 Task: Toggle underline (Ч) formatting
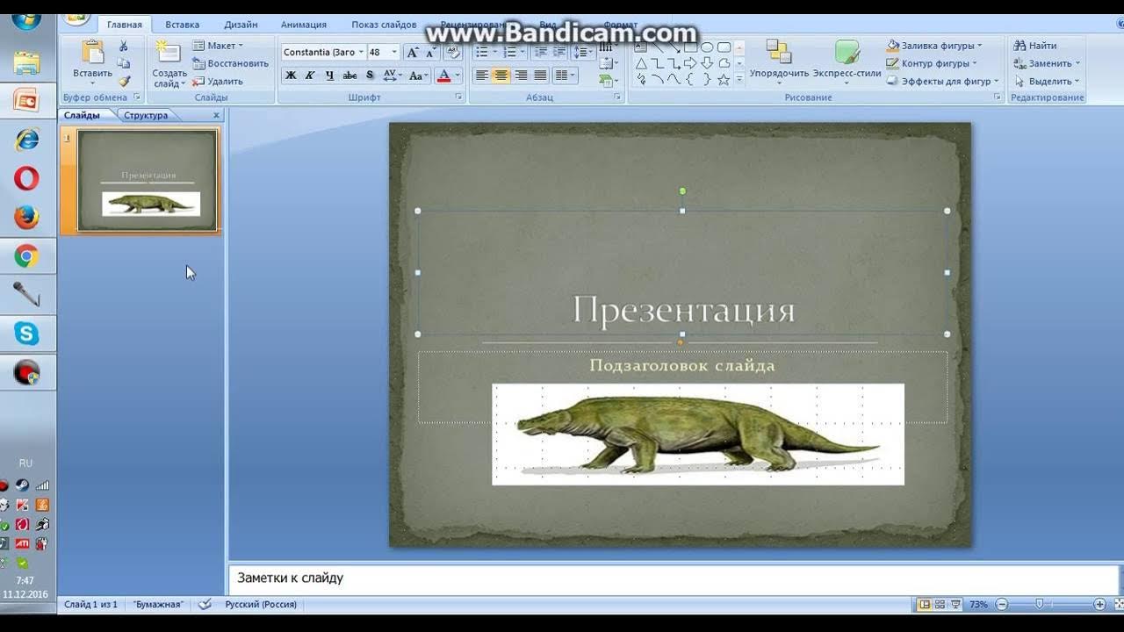click(329, 75)
